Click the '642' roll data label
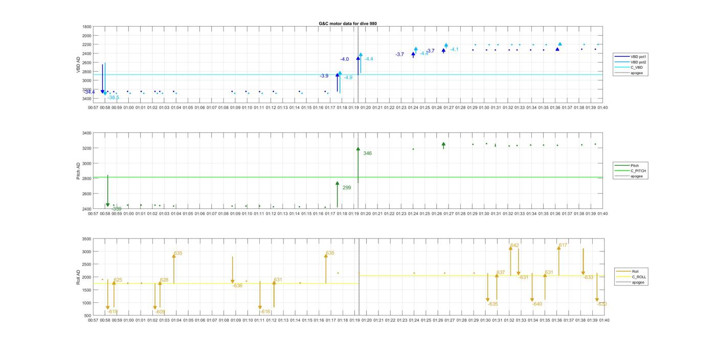The width and height of the screenshot is (716, 354). click(x=514, y=246)
